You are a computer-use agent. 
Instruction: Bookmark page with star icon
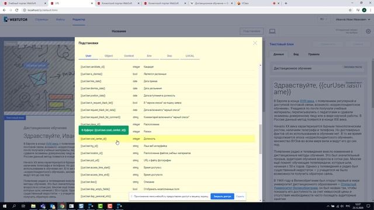tap(350, 10)
